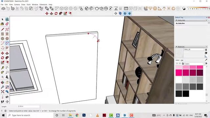Select the Line pencil tool
The image size is (210, 118).
[2, 29]
